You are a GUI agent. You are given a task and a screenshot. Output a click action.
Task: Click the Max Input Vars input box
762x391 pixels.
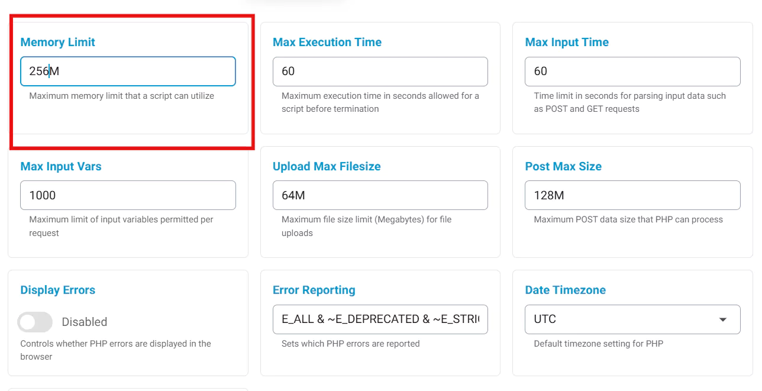point(128,195)
